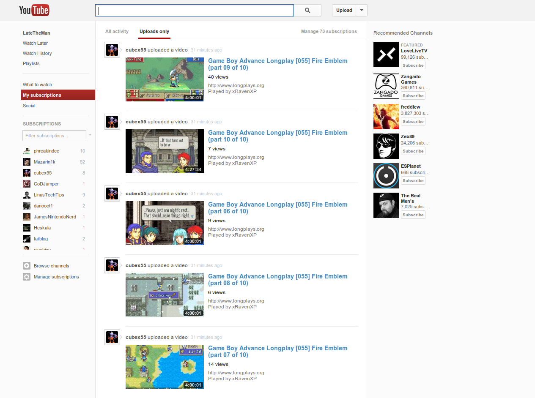This screenshot has width=535, height=398.
Task: Click JamesNintendoNerd channel avatar icon
Action: (26, 217)
